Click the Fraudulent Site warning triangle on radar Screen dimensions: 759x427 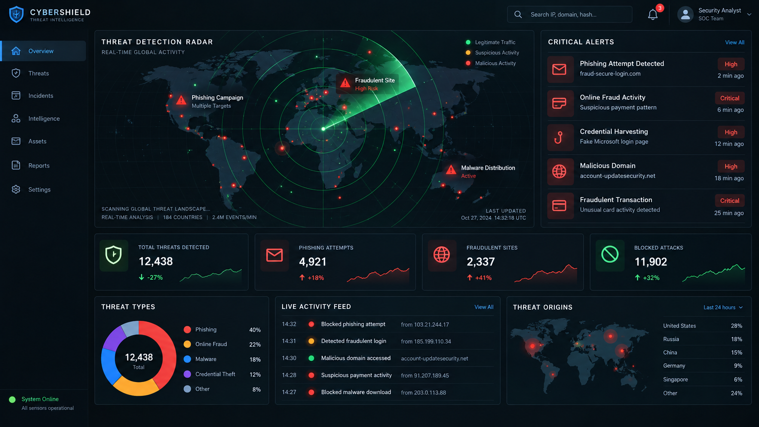click(x=345, y=83)
